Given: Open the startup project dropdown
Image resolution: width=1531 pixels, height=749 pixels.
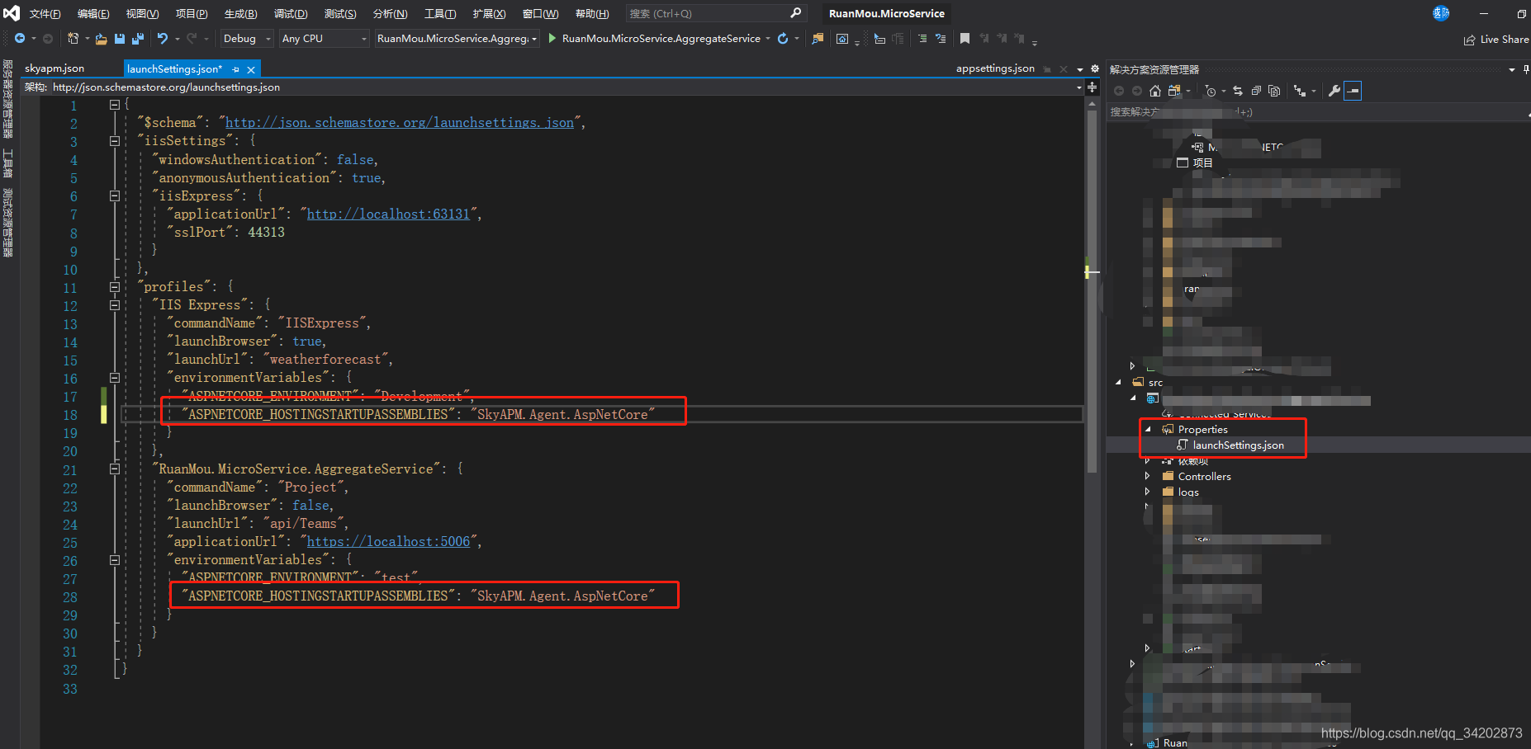Looking at the screenshot, I should (x=457, y=39).
